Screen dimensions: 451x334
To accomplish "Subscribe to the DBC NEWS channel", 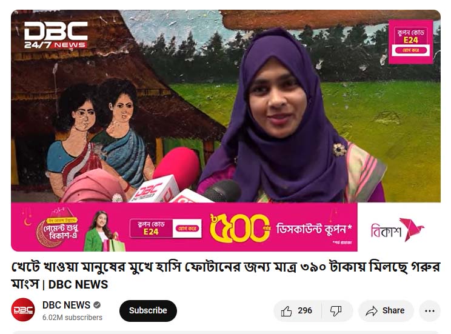I will click(148, 311).
